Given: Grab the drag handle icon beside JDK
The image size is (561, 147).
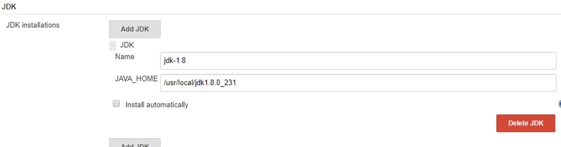Looking at the screenshot, I should 113,45.
